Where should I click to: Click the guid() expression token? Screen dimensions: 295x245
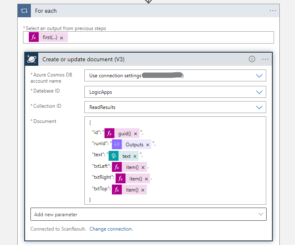(x=124, y=134)
